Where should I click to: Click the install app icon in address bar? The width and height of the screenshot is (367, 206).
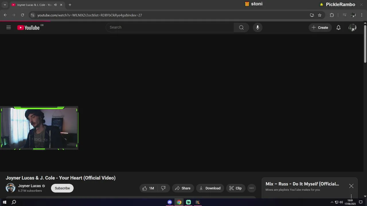[312, 15]
